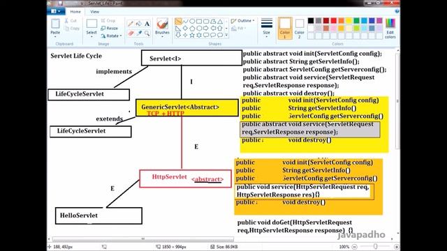Viewport: 447px width, 251px height.
Task: Pick the green color swatch
Action: point(356,20)
